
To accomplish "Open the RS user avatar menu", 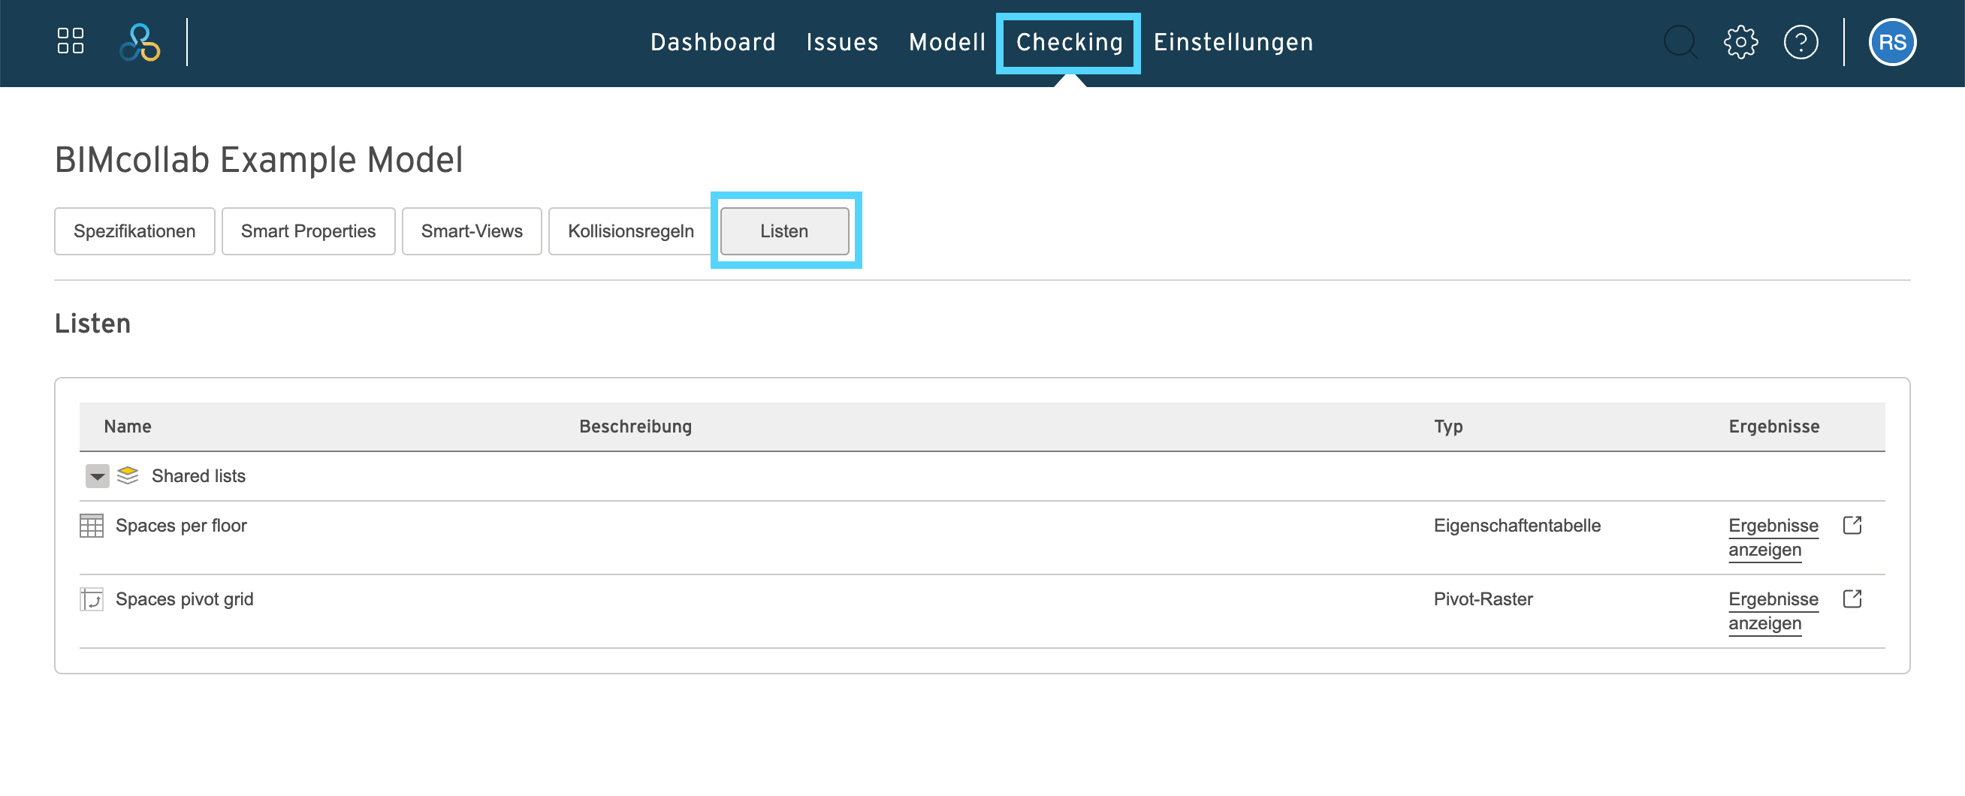I will [1892, 42].
